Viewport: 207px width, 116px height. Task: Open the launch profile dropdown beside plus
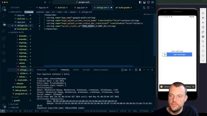[132, 70]
